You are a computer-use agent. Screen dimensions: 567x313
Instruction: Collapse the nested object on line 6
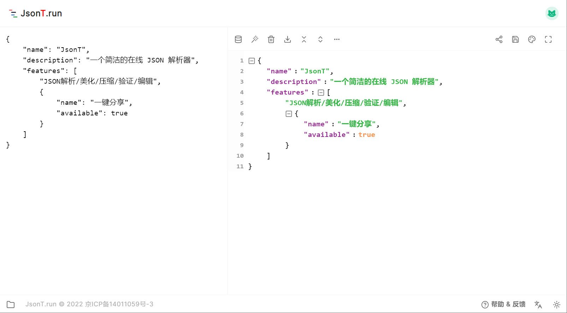coord(289,114)
